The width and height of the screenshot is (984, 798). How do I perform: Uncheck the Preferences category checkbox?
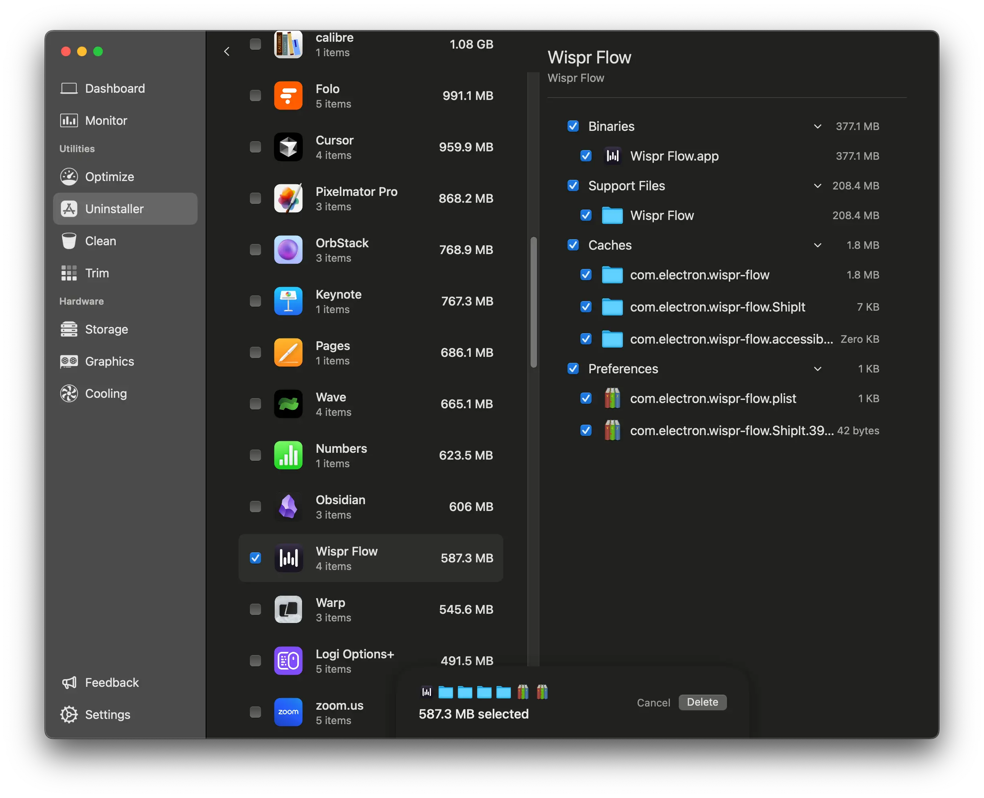point(573,368)
